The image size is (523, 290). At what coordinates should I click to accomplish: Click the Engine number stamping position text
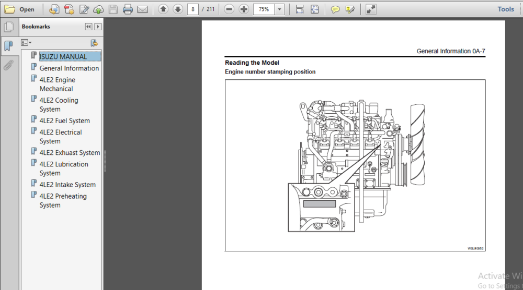coord(270,71)
